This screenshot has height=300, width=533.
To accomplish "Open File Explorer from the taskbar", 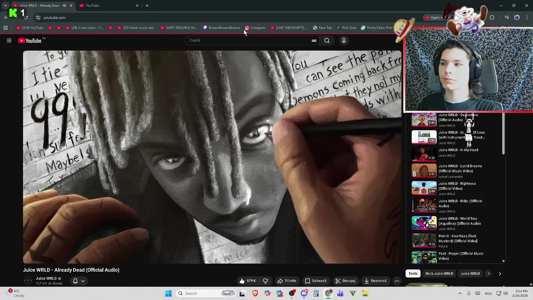I will pyautogui.click(x=365, y=293).
